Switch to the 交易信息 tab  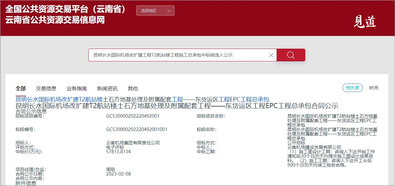(46, 88)
